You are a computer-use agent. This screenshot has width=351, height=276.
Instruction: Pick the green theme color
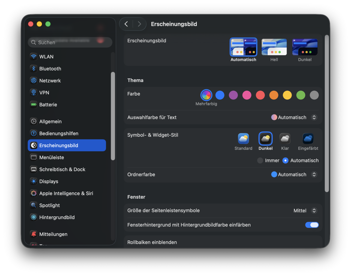pos(301,95)
